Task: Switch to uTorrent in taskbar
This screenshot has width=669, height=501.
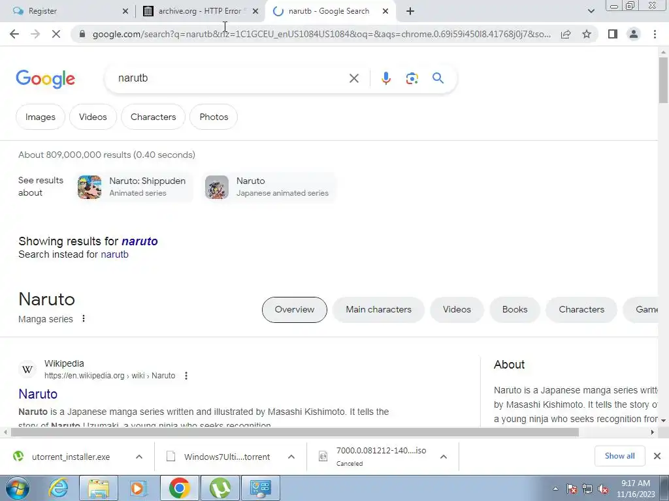Action: pyautogui.click(x=220, y=488)
